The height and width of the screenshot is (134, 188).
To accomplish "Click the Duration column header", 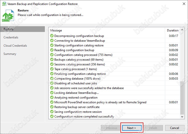I will click(173, 30).
